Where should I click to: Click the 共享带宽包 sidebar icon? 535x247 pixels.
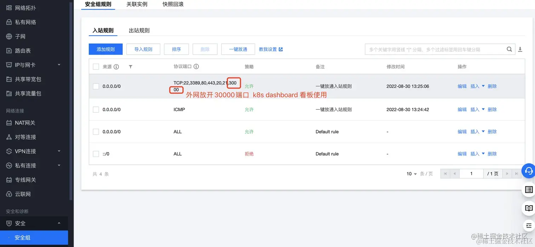9,79
